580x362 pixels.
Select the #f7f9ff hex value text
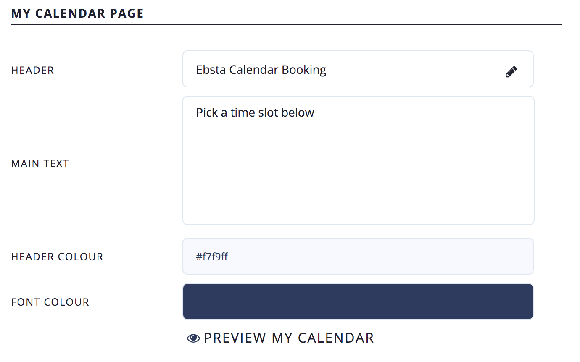[212, 257]
